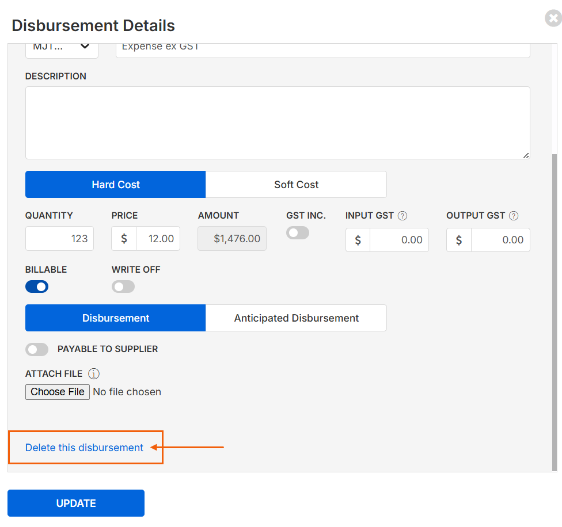Click the Choose File button
The image size is (562, 527).
[58, 392]
